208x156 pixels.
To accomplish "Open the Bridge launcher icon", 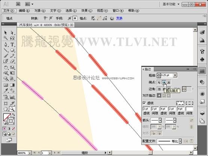I will (18, 4).
